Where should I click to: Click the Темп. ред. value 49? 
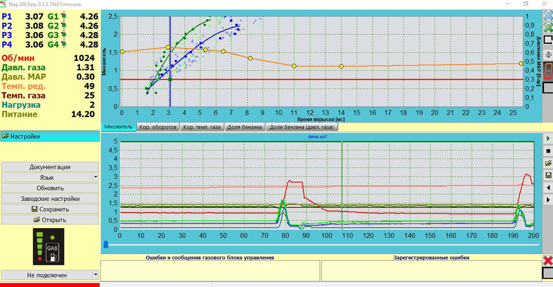coord(89,86)
